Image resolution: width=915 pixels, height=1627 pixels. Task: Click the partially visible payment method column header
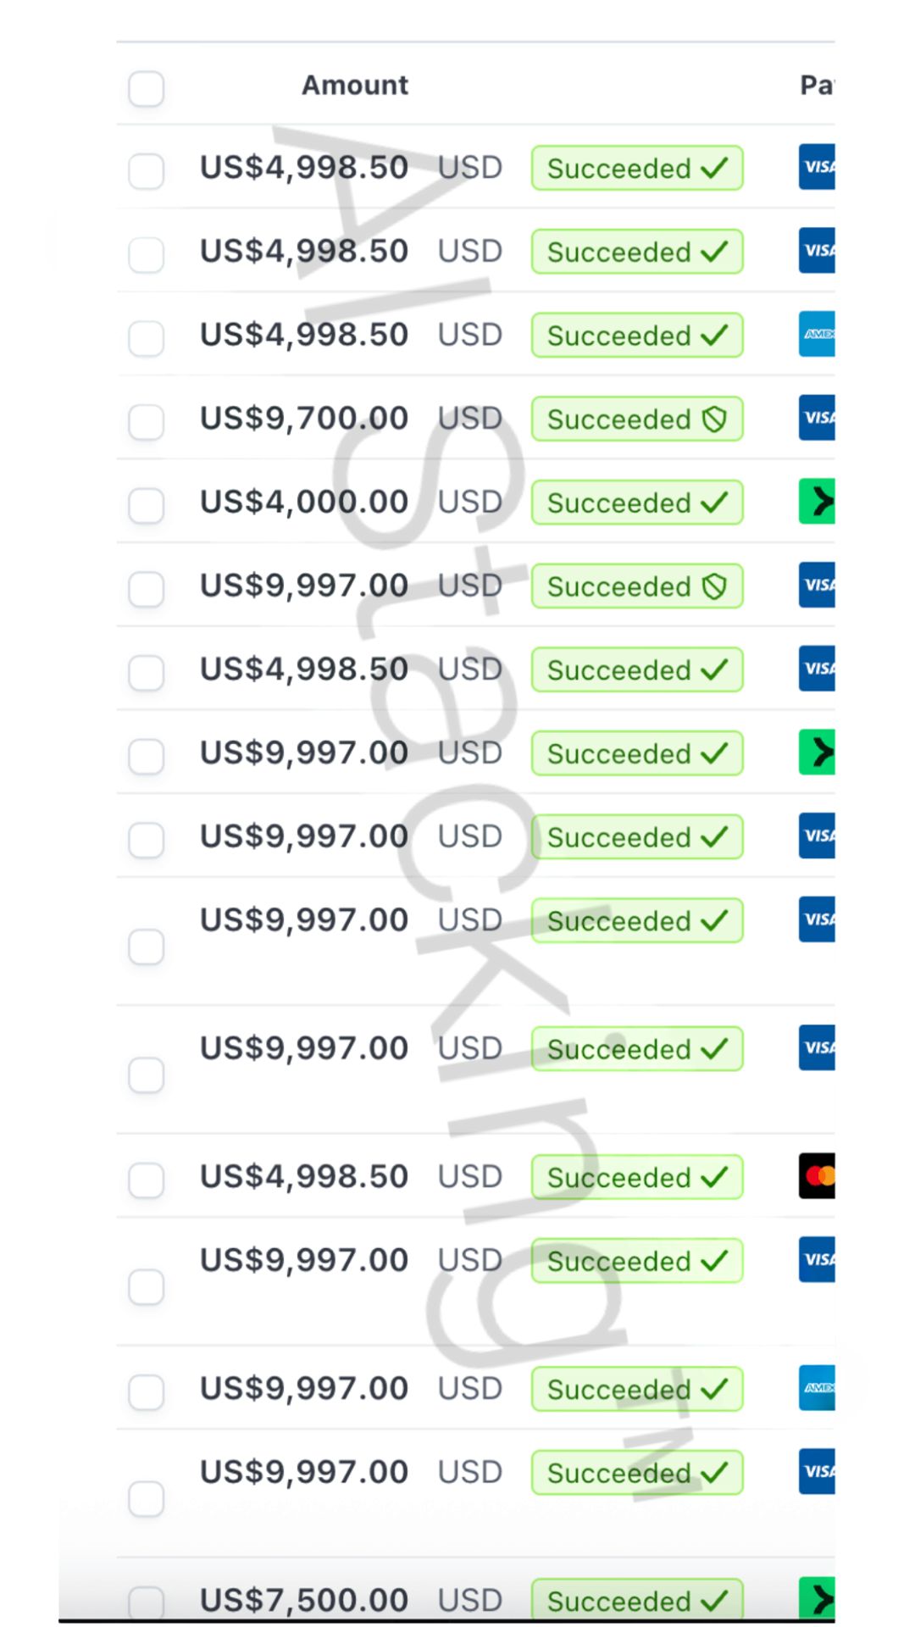(x=817, y=85)
